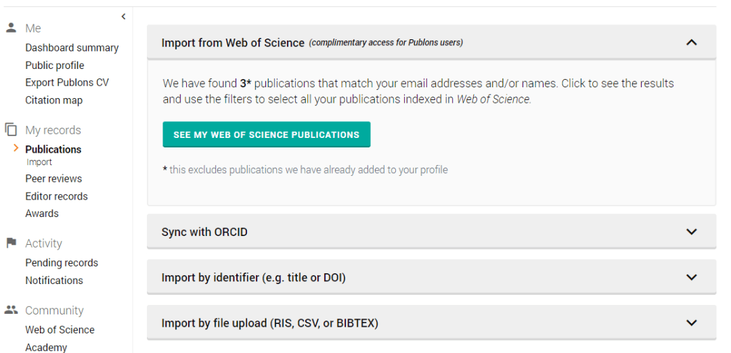Image resolution: width=731 pixels, height=353 pixels.
Task: Open Editor records in sidebar
Action: click(56, 197)
